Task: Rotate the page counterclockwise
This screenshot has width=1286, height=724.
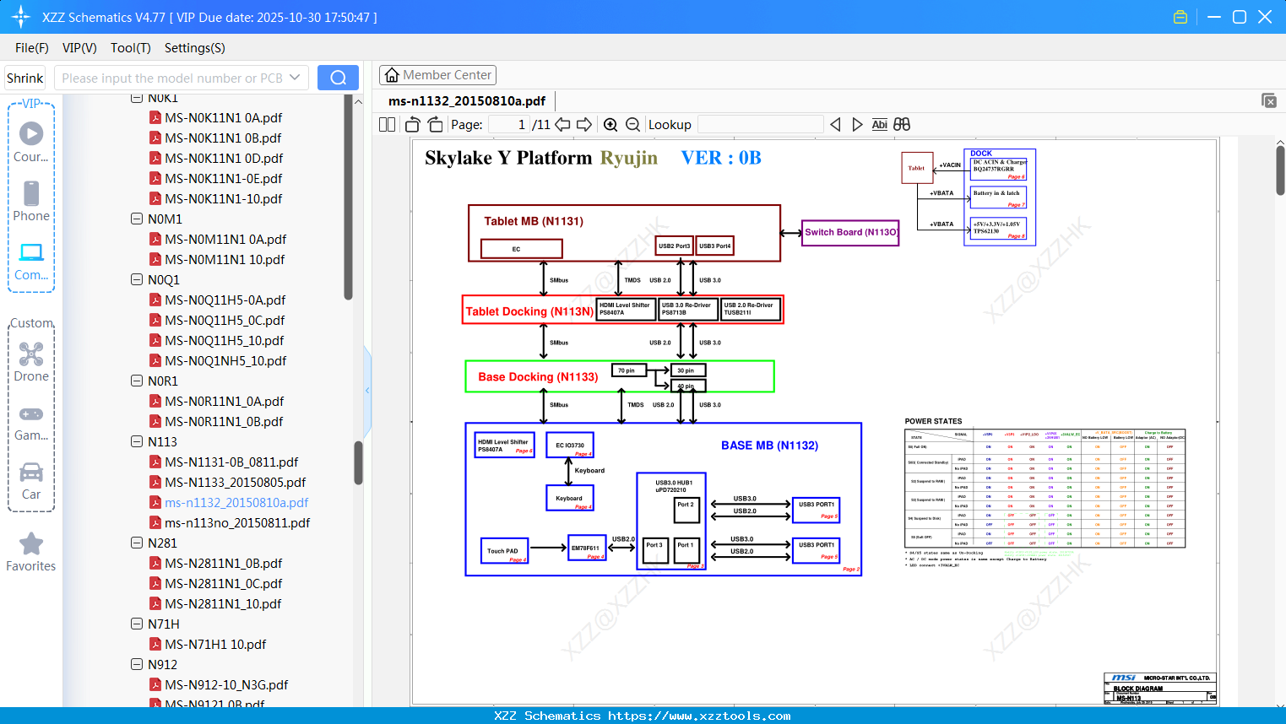Action: [x=413, y=124]
